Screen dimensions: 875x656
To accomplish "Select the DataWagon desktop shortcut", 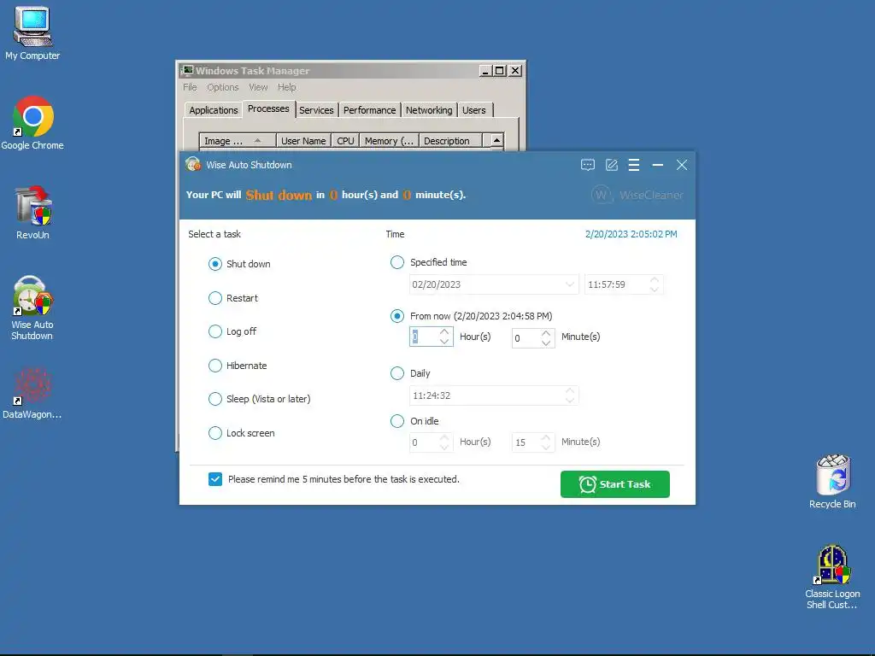I will click(x=32, y=392).
